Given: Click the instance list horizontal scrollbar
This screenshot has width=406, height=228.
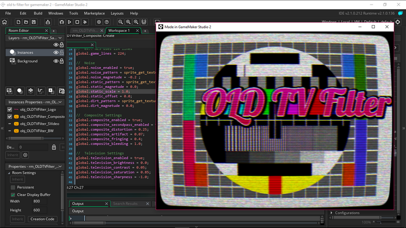Looking at the screenshot, I should coord(34,139).
